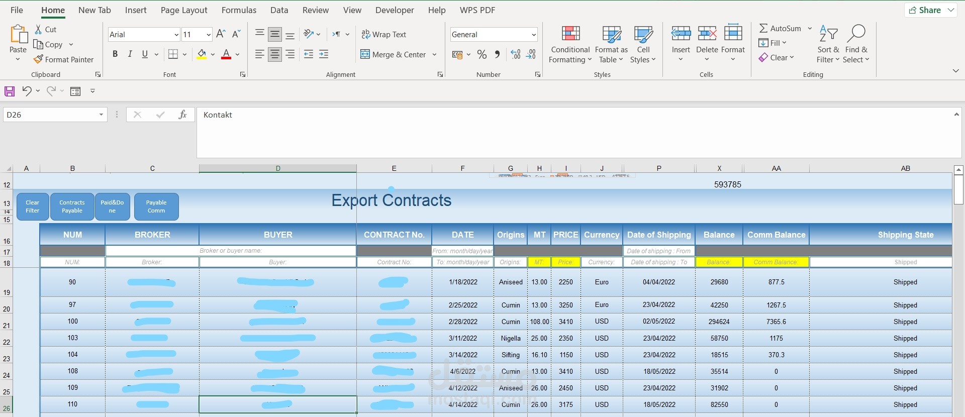Decrease font size with smaller A icon

pyautogui.click(x=236, y=34)
